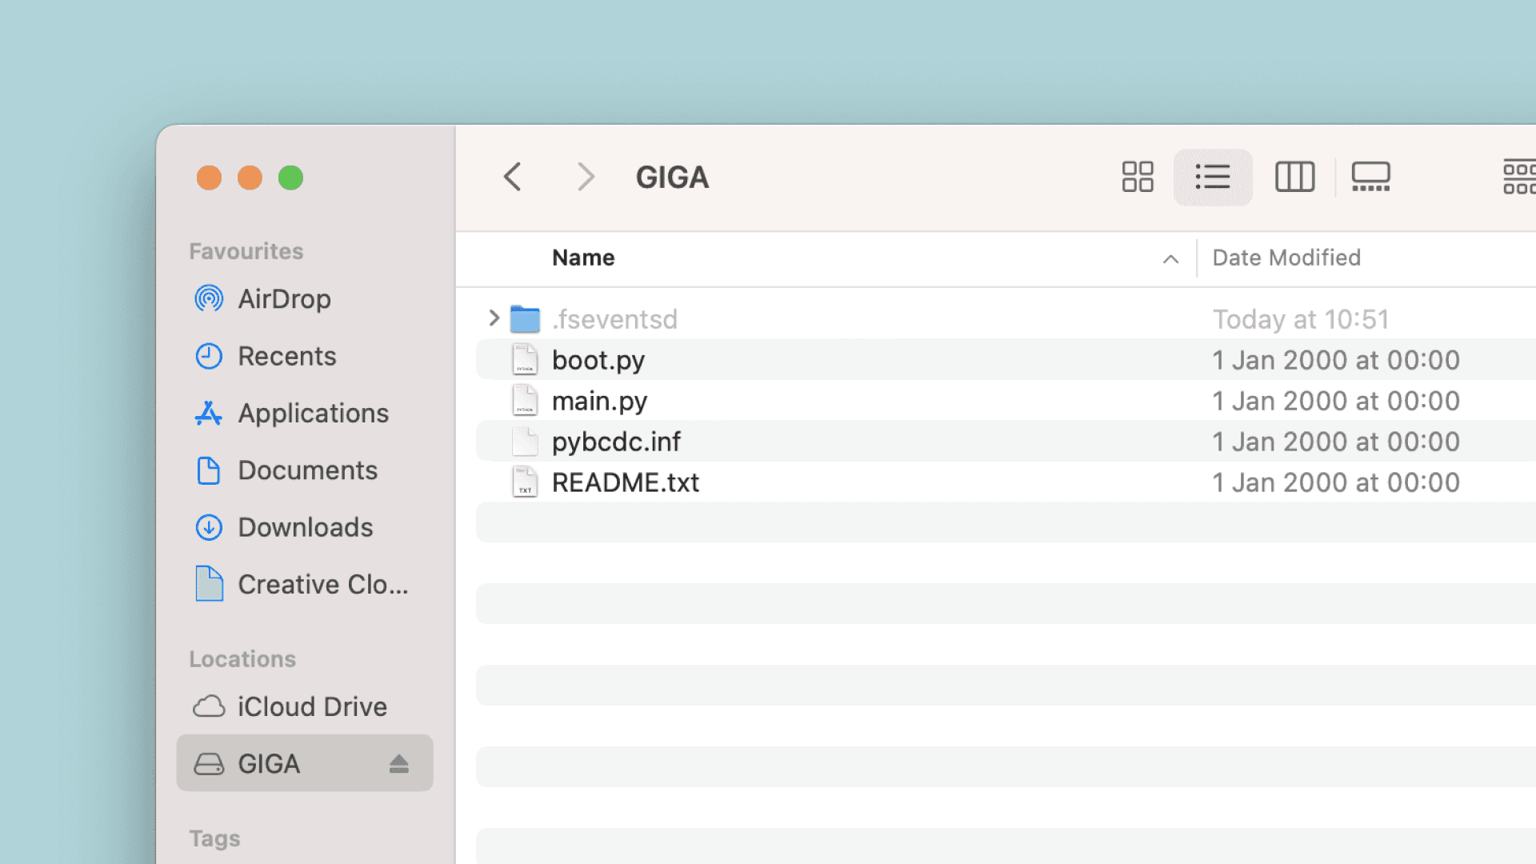Switch to column view

coord(1294,177)
